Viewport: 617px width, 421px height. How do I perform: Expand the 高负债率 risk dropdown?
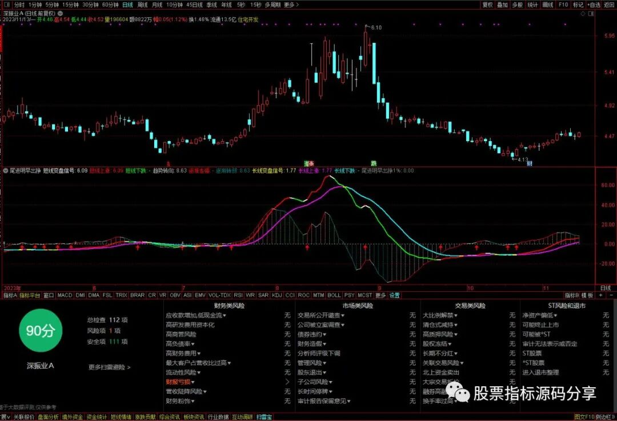point(180,344)
